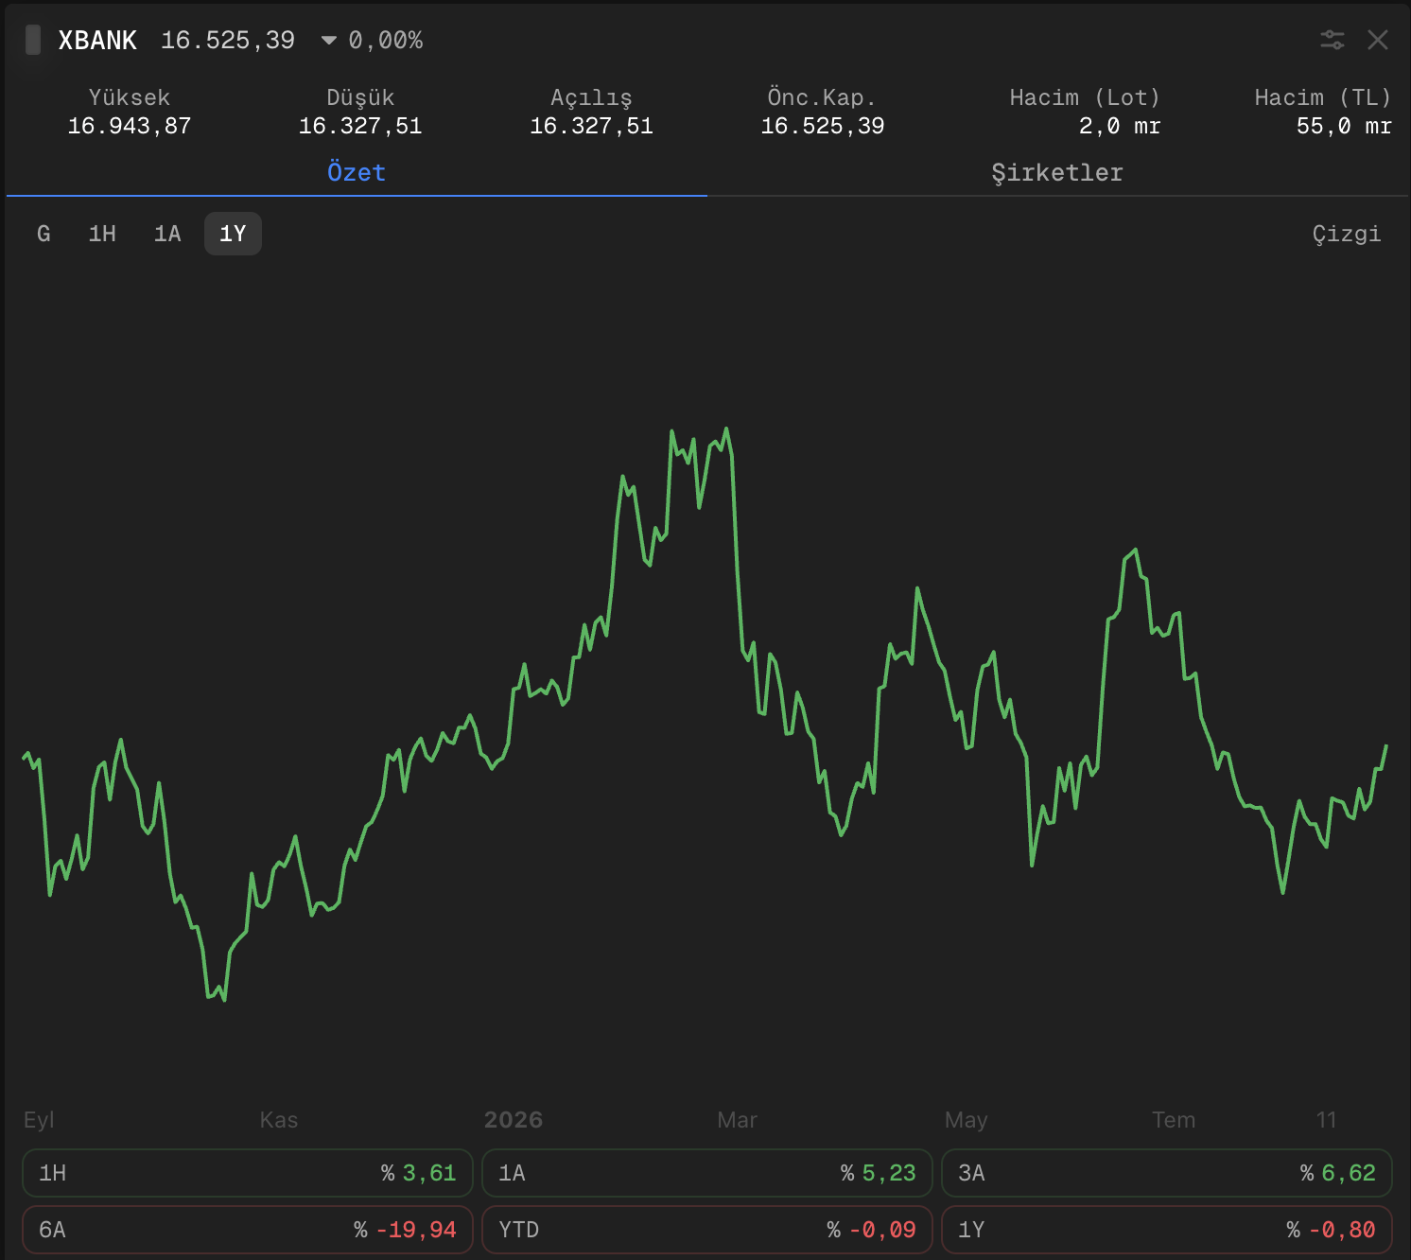
Task: Select the 1A monthly range toggle
Action: tap(167, 234)
